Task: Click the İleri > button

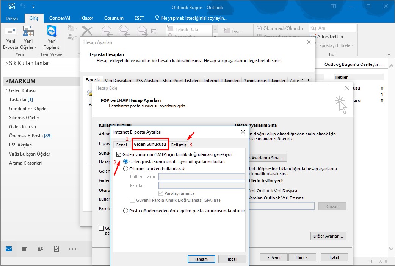Action: tap(301, 257)
